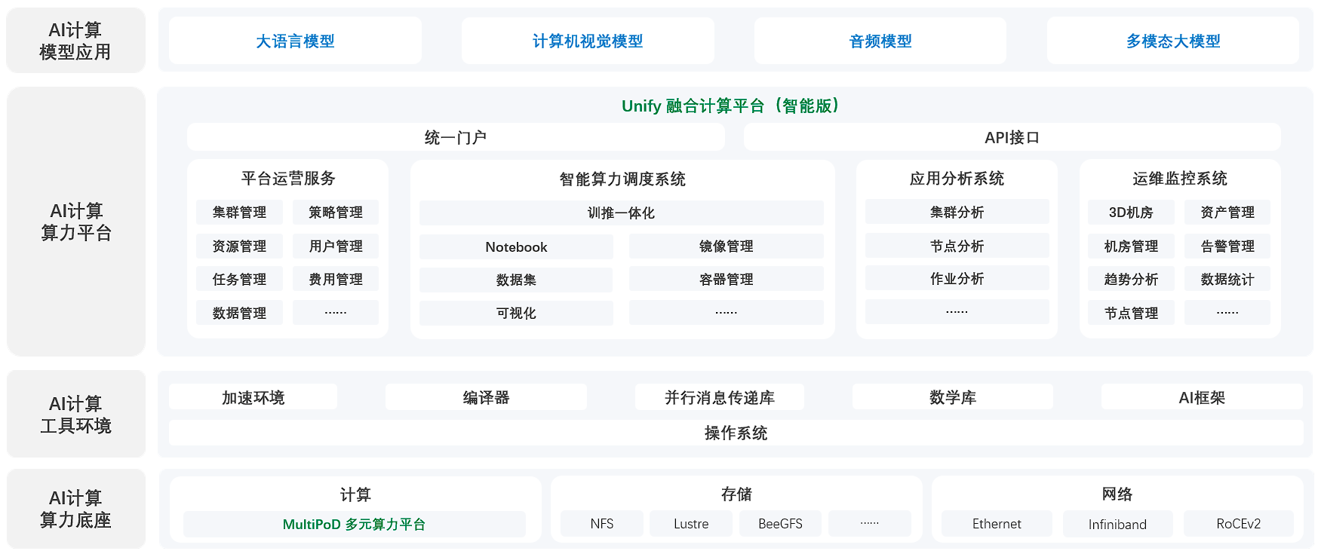1318x557 pixels.
Task: Click the 资产管理 cell
Action: (1227, 213)
